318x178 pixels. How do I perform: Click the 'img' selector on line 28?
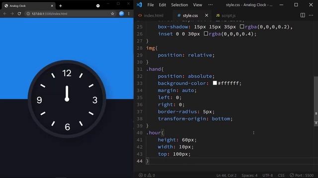(150, 48)
